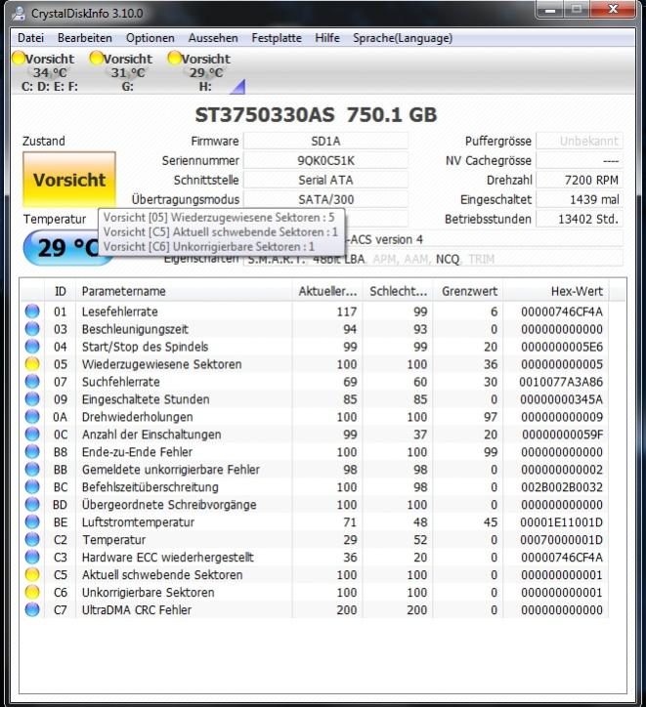Open the Datei menu
Viewport: 646px width, 707px height.
click(30, 38)
